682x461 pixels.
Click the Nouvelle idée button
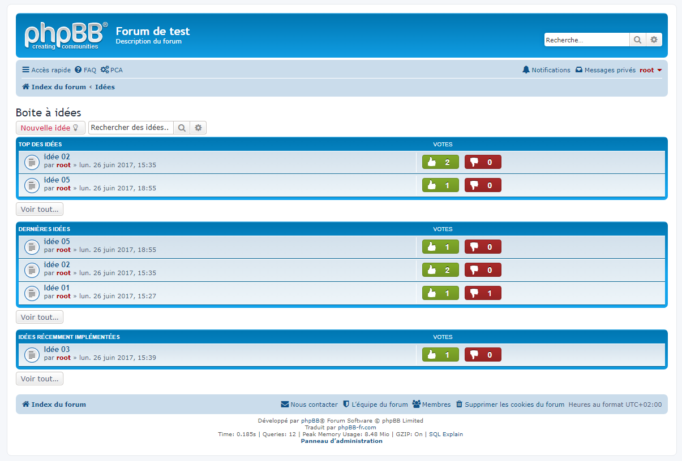(x=50, y=128)
